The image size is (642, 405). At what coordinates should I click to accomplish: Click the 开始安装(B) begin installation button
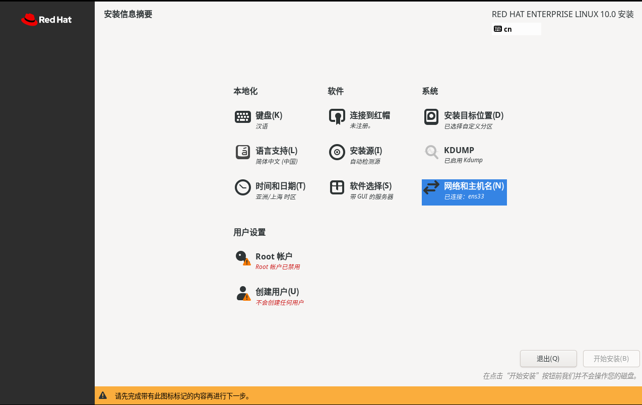[611, 359]
